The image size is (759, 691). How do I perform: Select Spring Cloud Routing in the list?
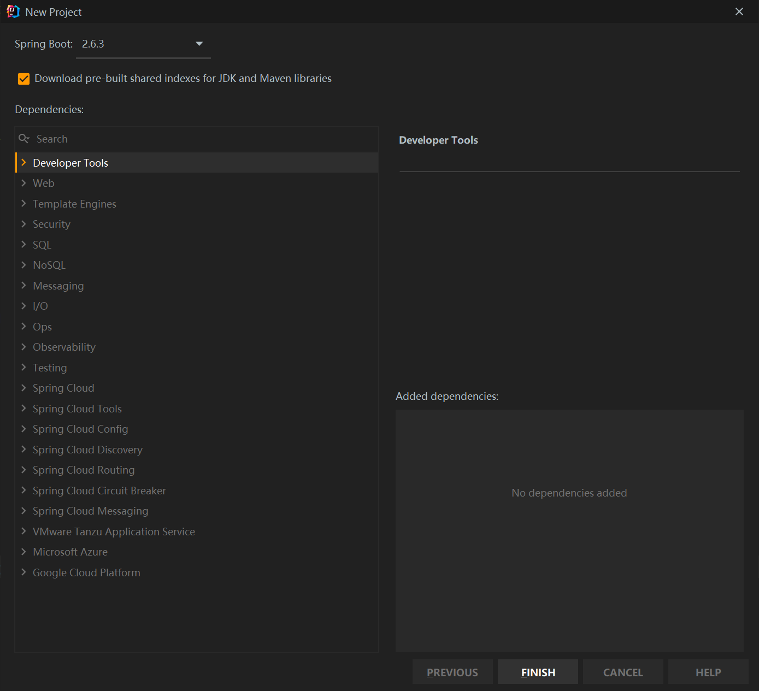pos(197,470)
